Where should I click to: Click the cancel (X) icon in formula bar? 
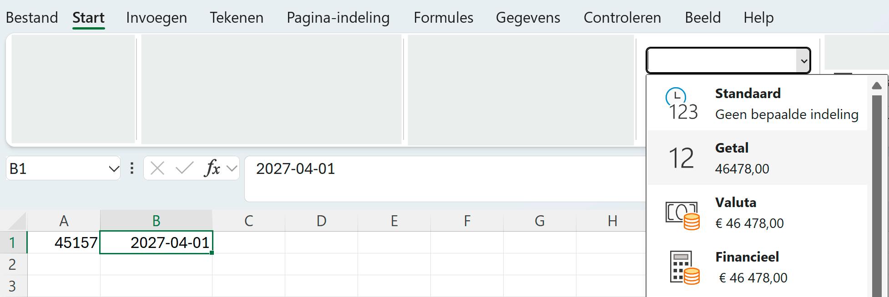click(157, 168)
